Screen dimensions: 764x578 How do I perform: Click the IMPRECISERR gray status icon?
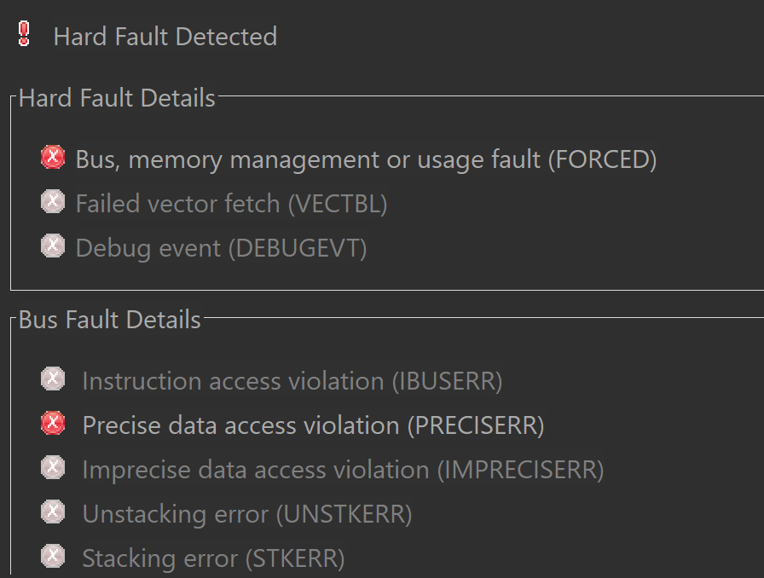coord(53,467)
